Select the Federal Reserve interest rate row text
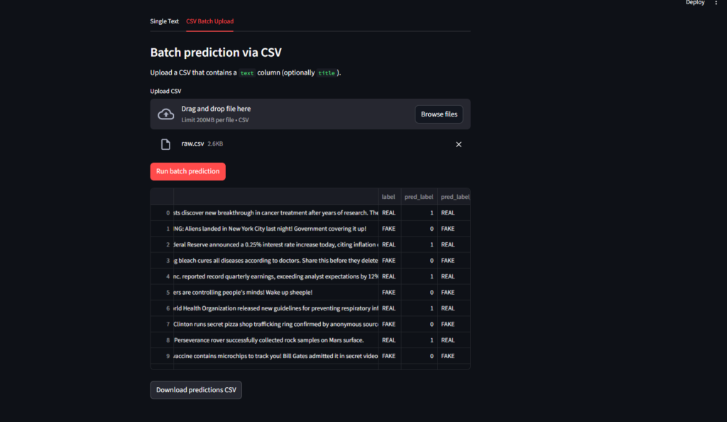This screenshot has width=727, height=422. pyautogui.click(x=276, y=244)
